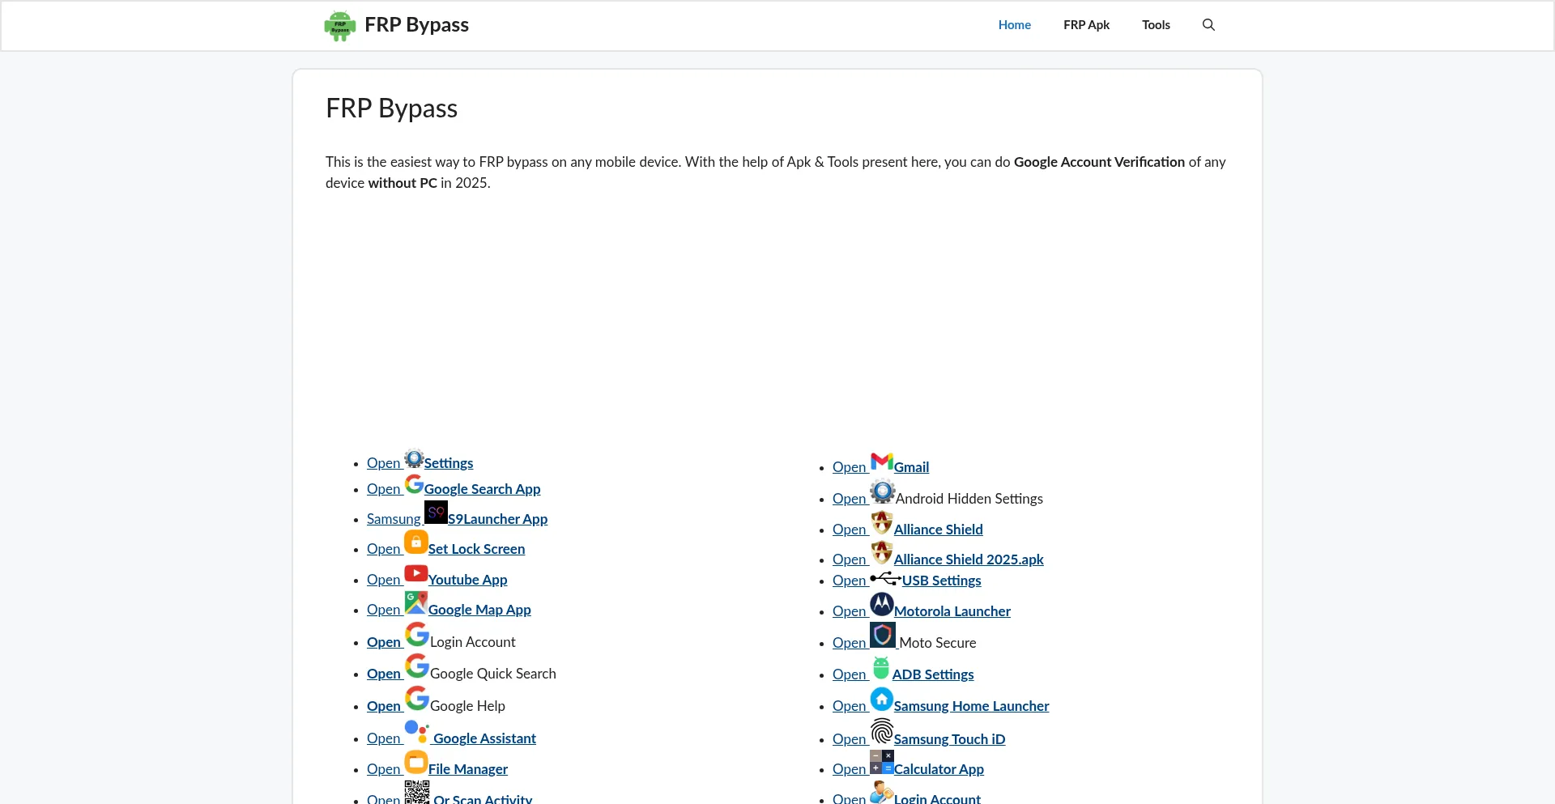The height and width of the screenshot is (804, 1555).
Task: Click the Google Quick Search text
Action: [493, 674]
